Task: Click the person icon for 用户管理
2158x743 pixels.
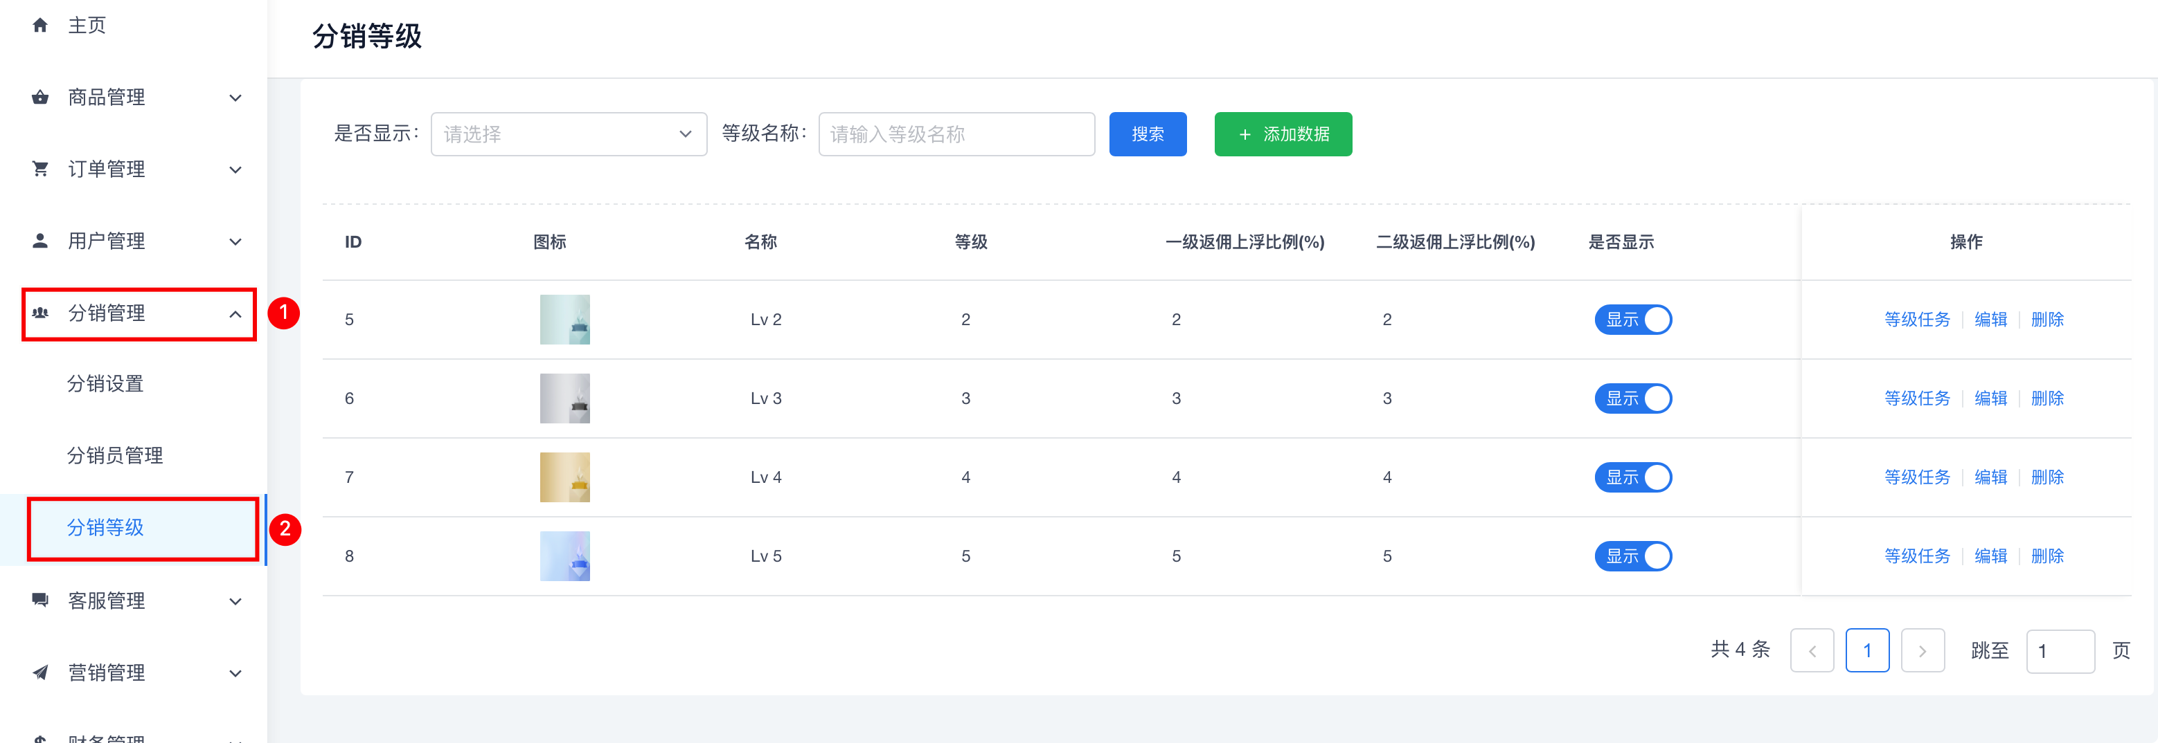Action: (40, 241)
